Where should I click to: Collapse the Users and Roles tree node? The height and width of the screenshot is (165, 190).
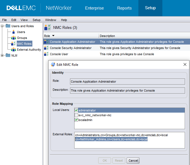[x=2, y=26]
